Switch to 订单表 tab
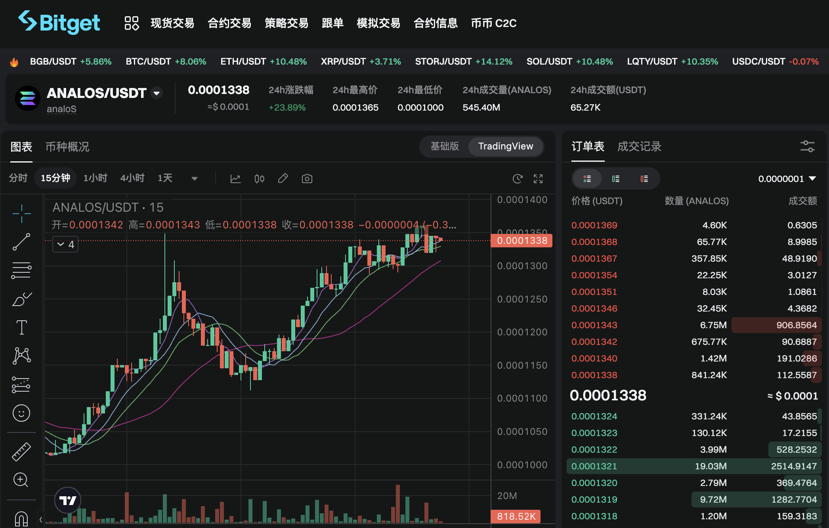The height and width of the screenshot is (528, 829). 588,147
